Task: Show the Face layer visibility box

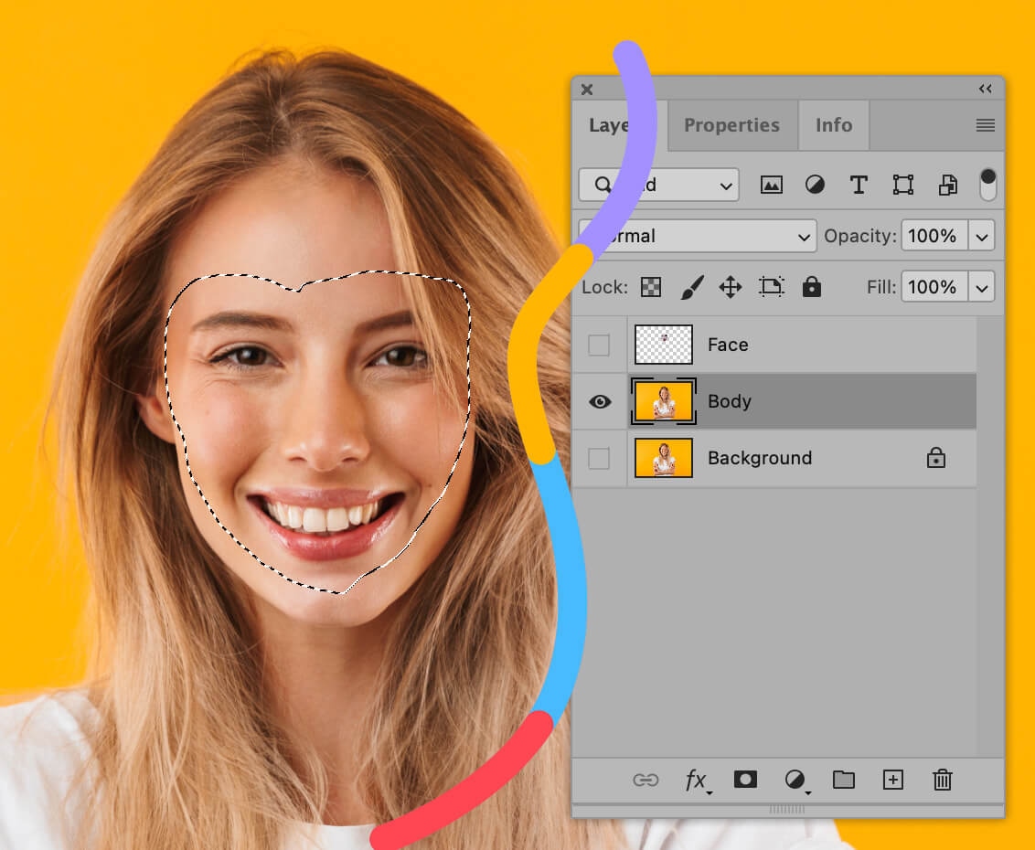Action: 599,345
